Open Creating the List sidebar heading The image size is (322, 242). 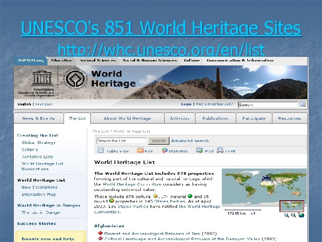38,135
